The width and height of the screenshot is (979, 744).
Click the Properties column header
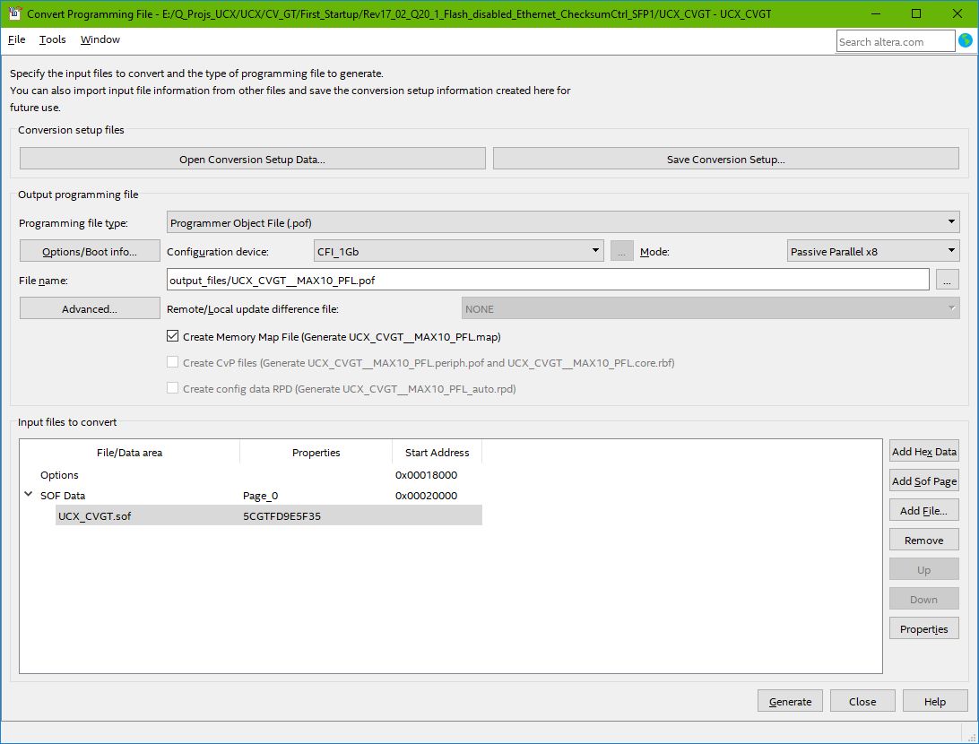316,453
